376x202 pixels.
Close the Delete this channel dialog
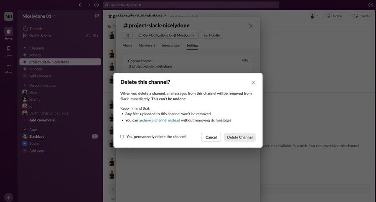[253, 83]
